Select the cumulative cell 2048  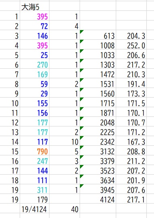pos(107,122)
